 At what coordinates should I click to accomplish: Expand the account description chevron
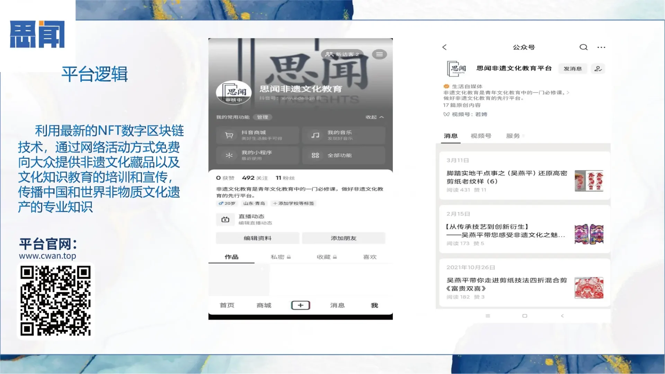click(x=569, y=92)
